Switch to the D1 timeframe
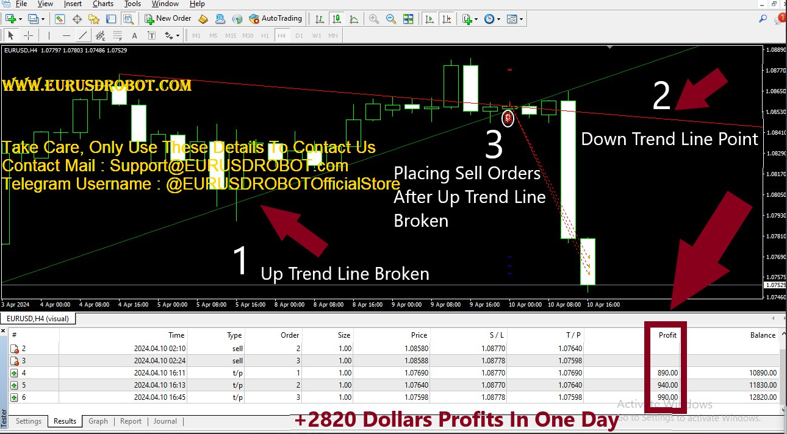The image size is (787, 434). click(x=299, y=35)
